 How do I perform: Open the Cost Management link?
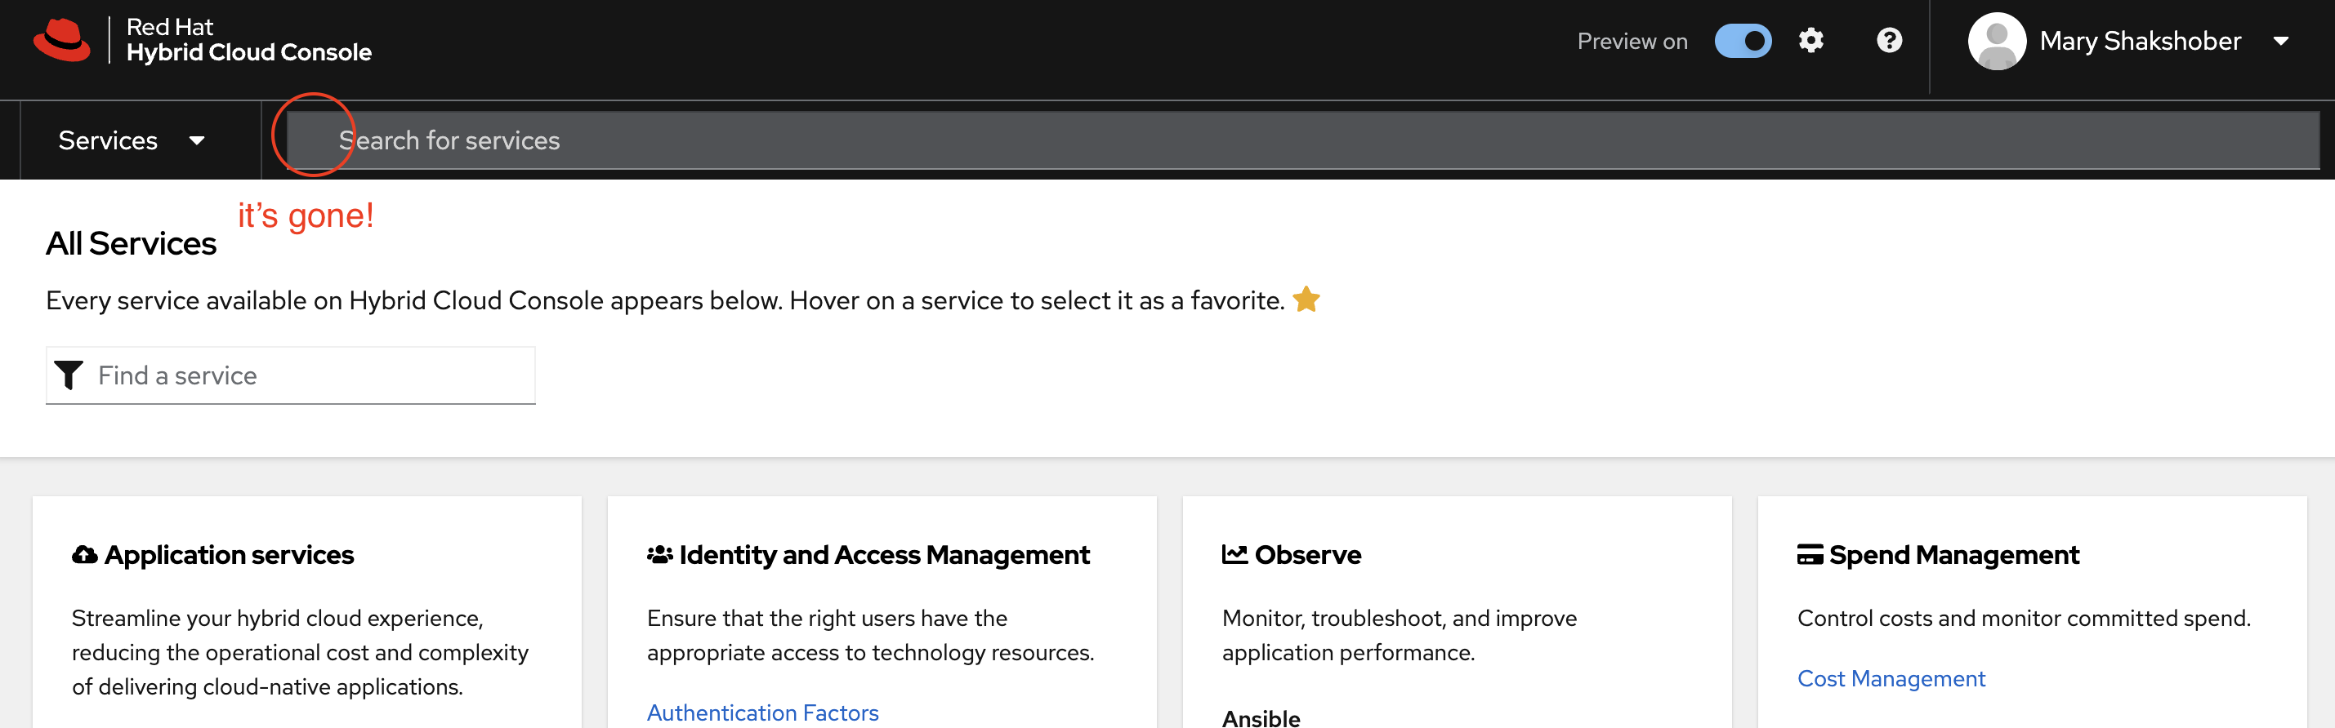[1891, 678]
